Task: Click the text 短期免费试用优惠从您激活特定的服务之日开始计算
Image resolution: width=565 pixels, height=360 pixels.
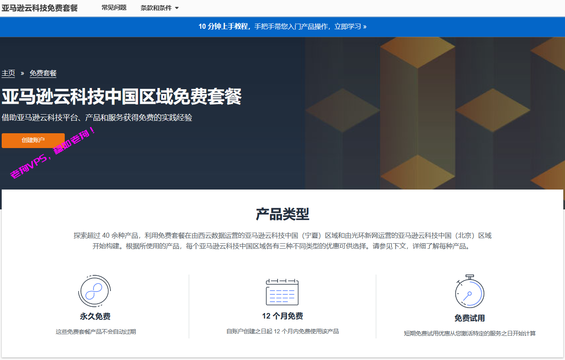Action: pos(470,333)
